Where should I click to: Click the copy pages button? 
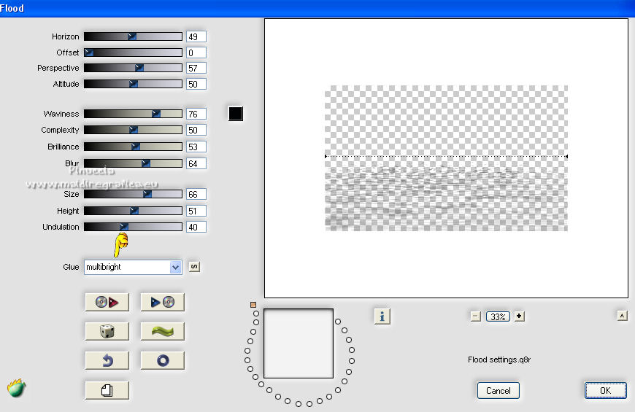(107, 390)
